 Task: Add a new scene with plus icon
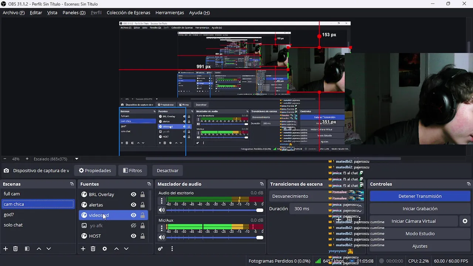coord(6,249)
